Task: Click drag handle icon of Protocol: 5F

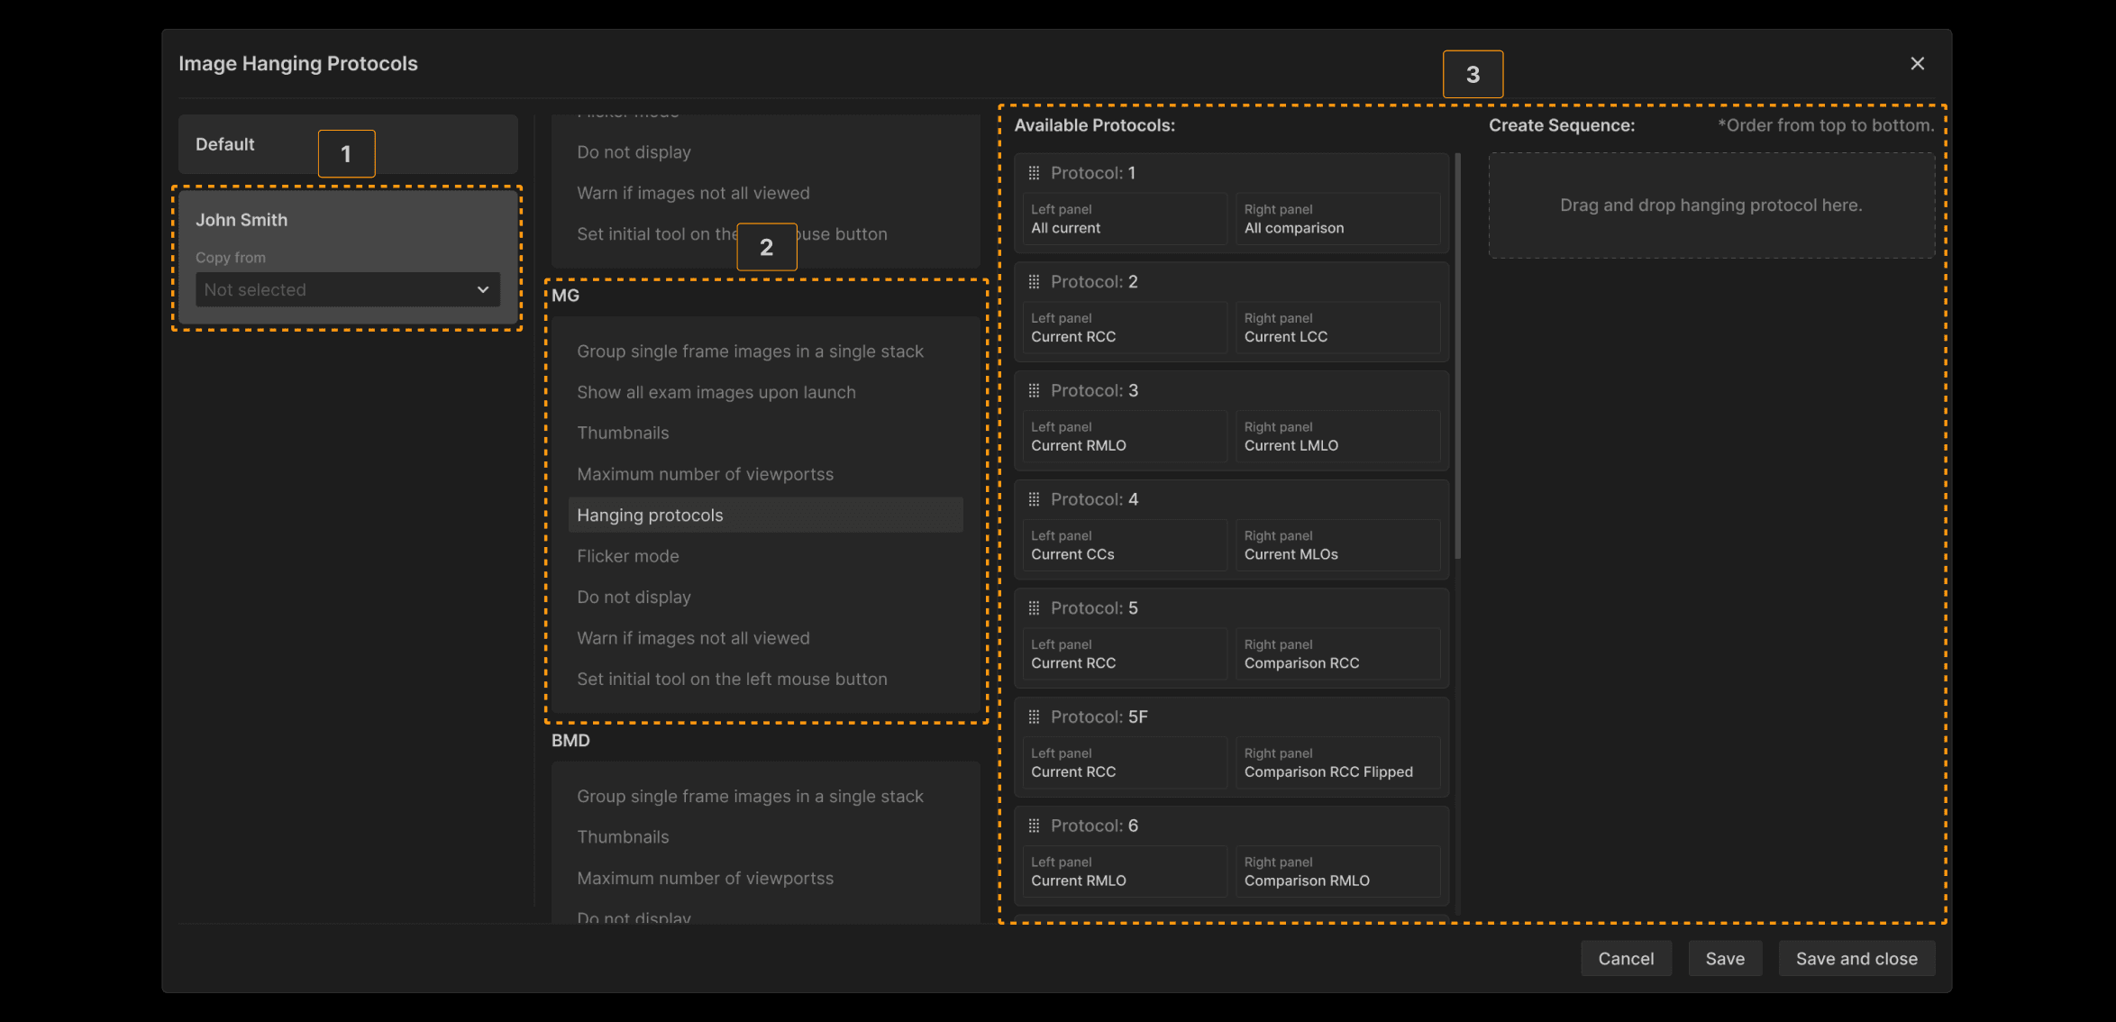Action: [x=1034, y=717]
